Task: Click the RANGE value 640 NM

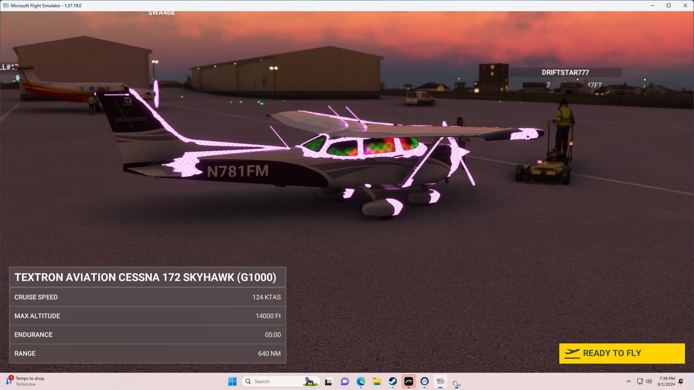Action: pyautogui.click(x=270, y=353)
